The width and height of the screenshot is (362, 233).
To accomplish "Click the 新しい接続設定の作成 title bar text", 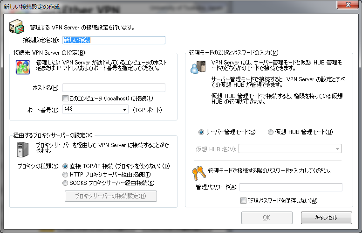I will pos(32,7).
